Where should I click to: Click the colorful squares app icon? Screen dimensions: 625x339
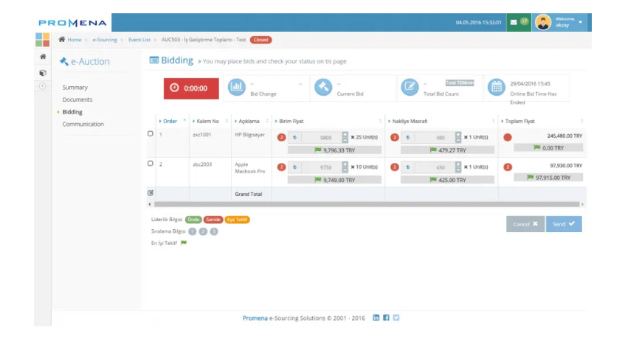(43, 39)
